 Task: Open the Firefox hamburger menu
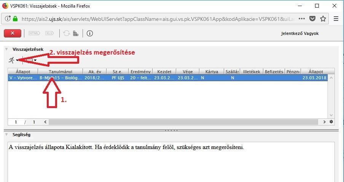pos(336,19)
